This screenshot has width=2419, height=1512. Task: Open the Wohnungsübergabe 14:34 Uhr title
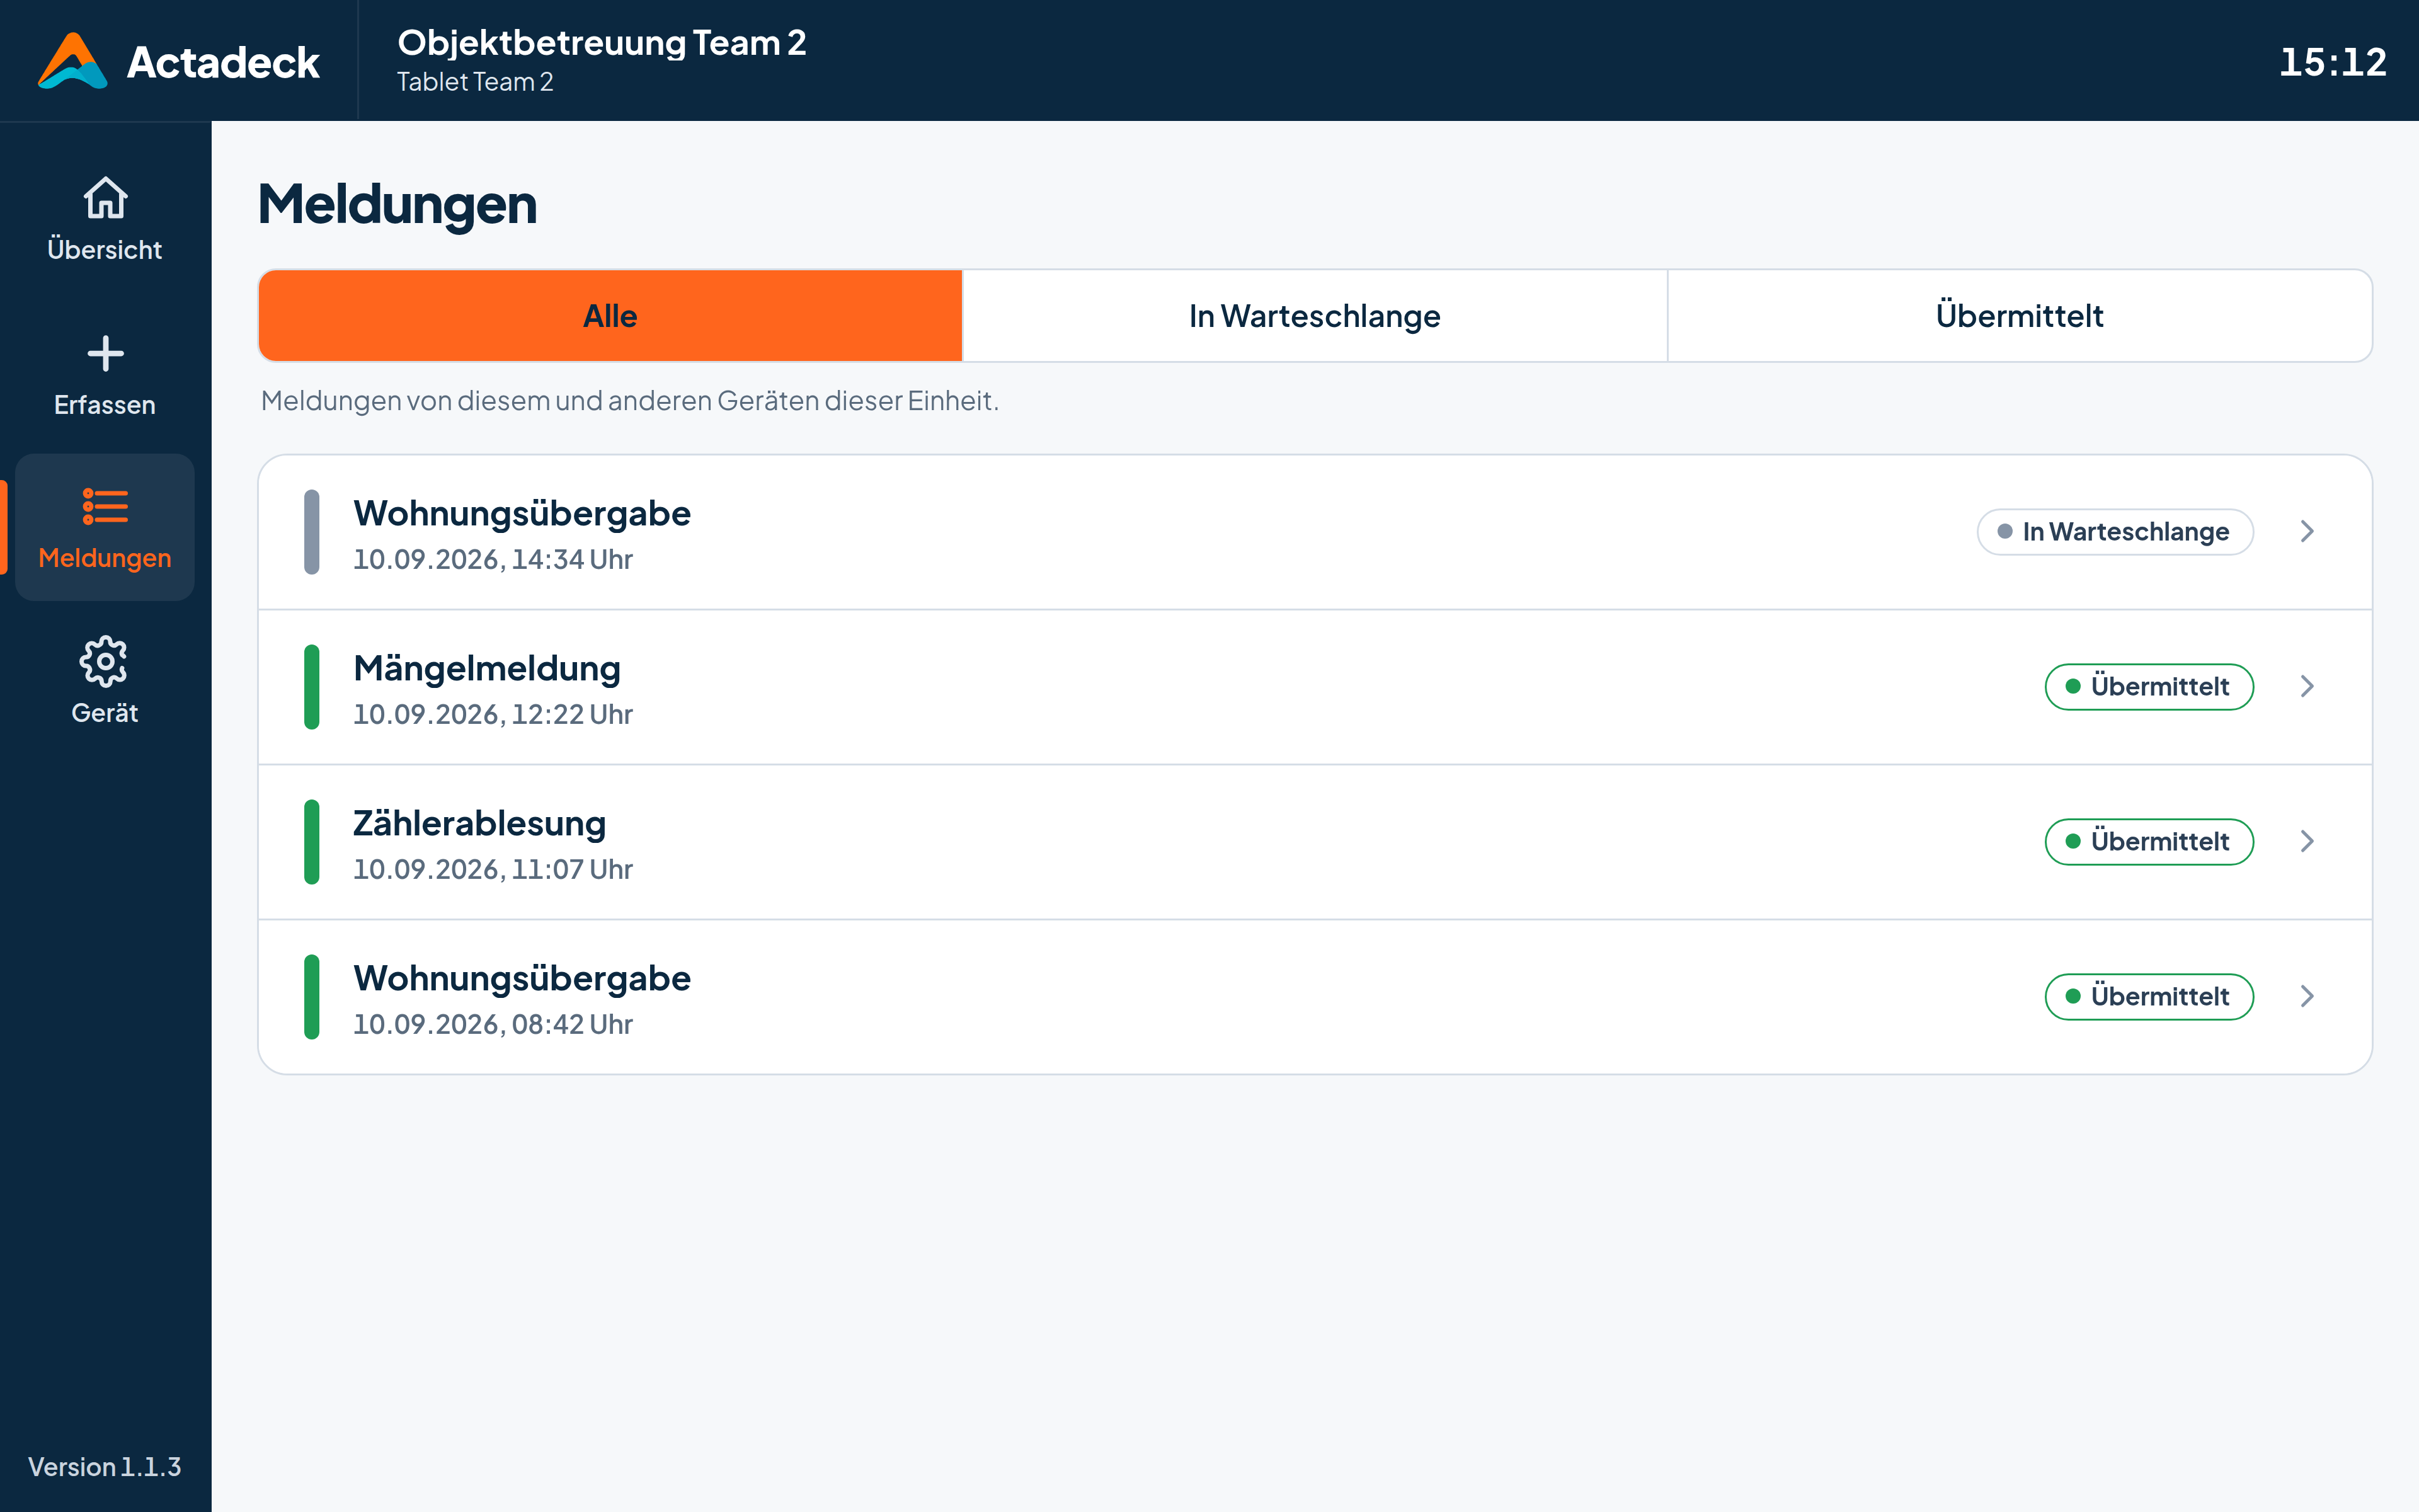tap(522, 513)
